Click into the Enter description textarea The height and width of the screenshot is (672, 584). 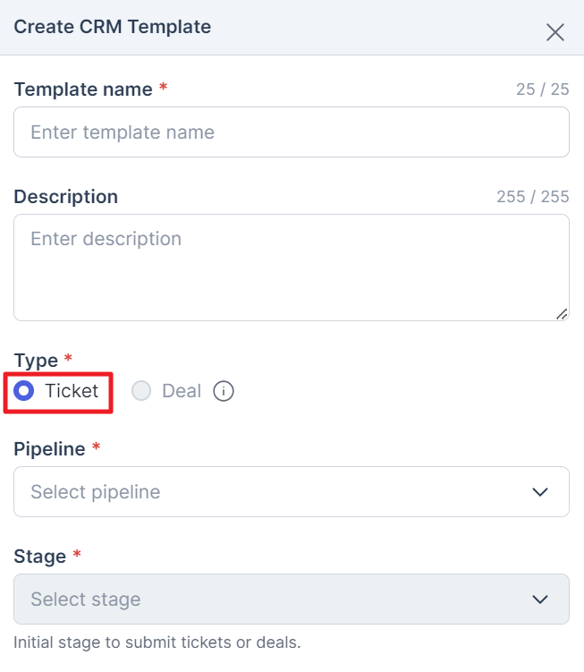292,268
